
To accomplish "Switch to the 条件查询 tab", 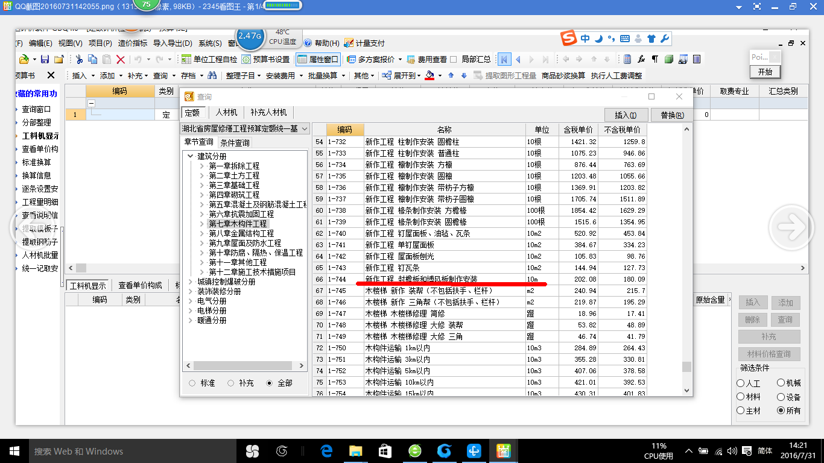I will (x=235, y=143).
